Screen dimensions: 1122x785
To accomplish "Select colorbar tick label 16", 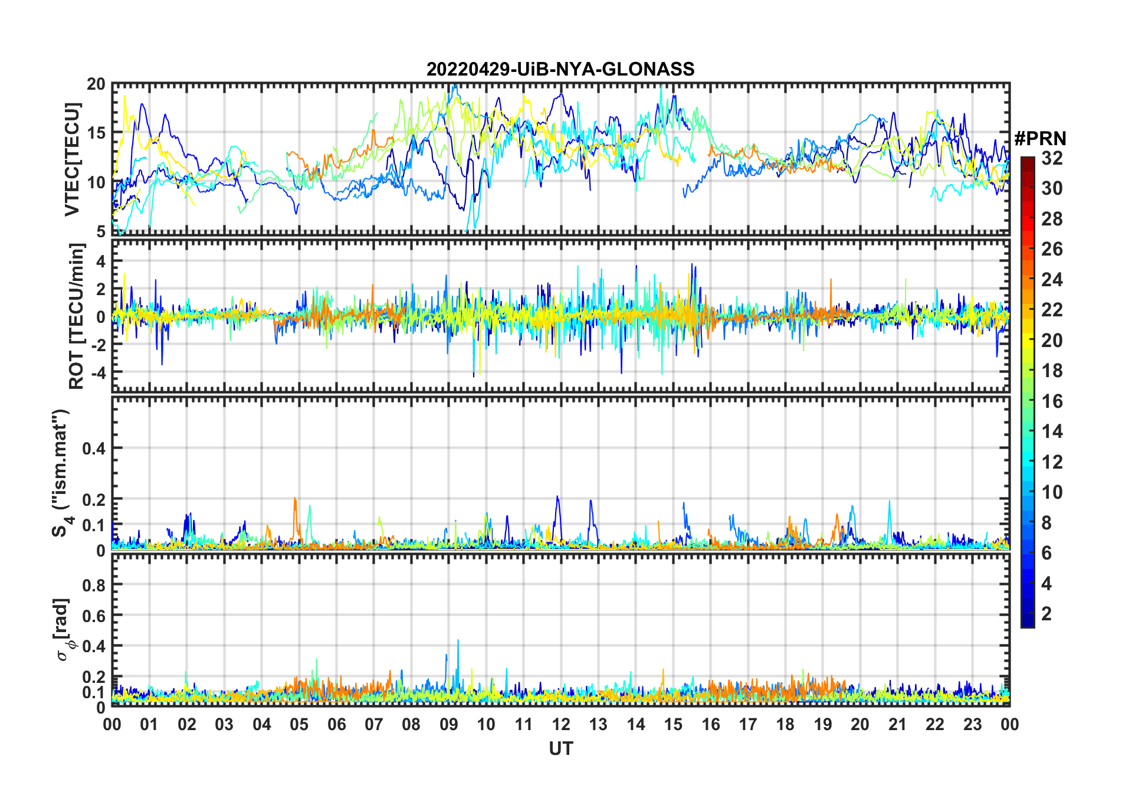I will pyautogui.click(x=1052, y=401).
